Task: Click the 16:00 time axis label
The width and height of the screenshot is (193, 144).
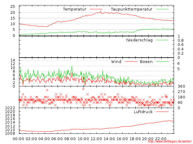Action: (122, 139)
